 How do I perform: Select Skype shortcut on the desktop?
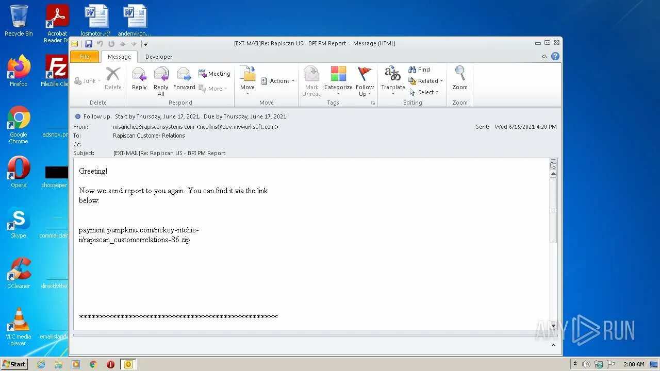pyautogui.click(x=19, y=222)
